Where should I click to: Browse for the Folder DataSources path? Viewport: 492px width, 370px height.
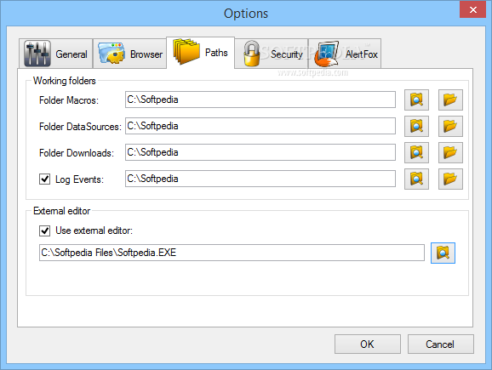click(416, 127)
